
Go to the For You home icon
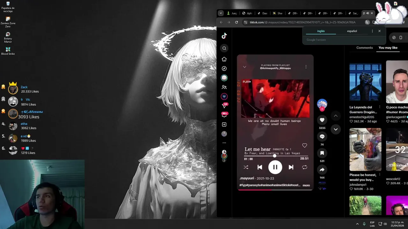(224, 59)
